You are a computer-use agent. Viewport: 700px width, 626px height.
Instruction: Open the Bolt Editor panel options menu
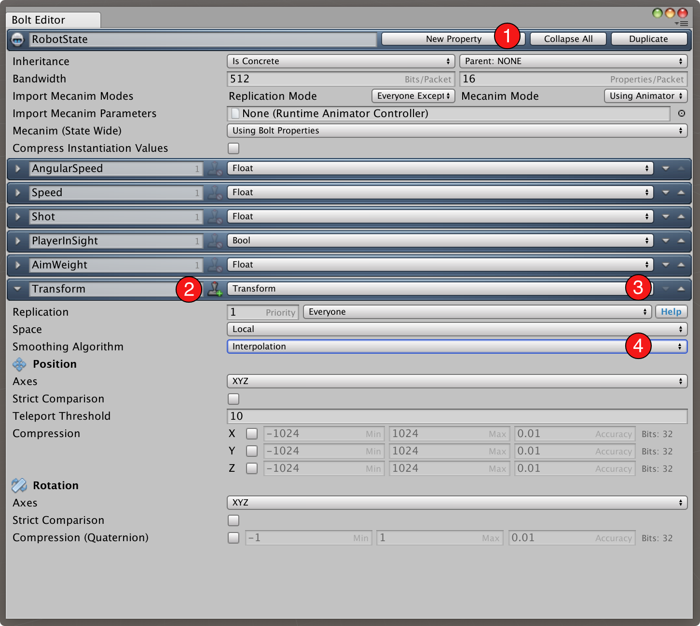click(x=681, y=23)
